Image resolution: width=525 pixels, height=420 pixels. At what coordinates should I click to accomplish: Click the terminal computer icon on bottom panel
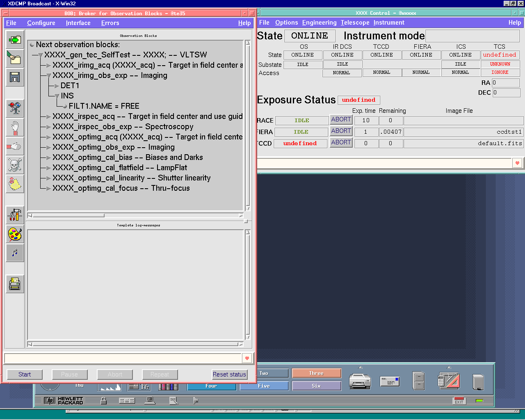coord(150,401)
